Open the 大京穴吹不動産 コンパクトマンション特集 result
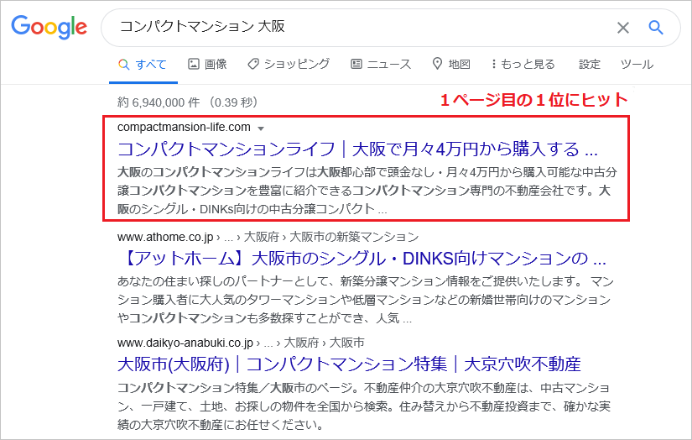The image size is (692, 440). [349, 364]
